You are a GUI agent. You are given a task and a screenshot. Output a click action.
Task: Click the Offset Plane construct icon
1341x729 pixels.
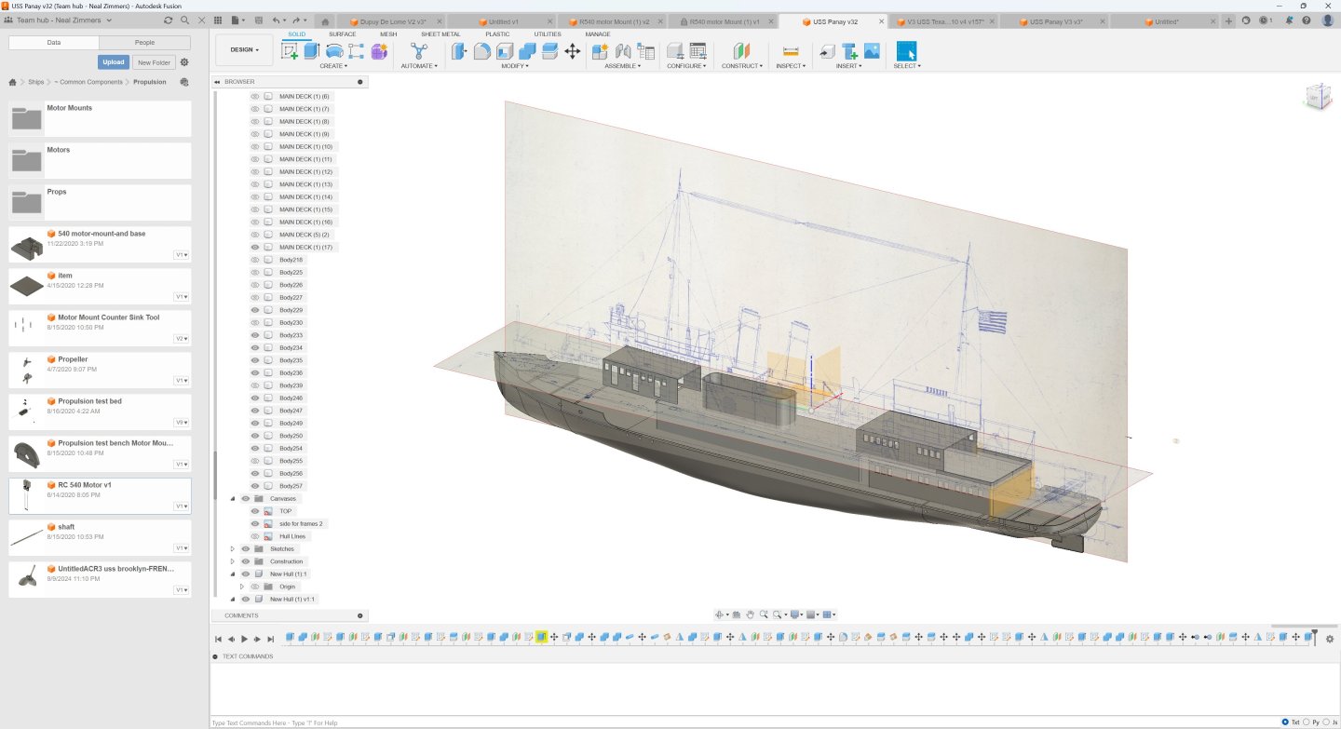[x=741, y=52]
